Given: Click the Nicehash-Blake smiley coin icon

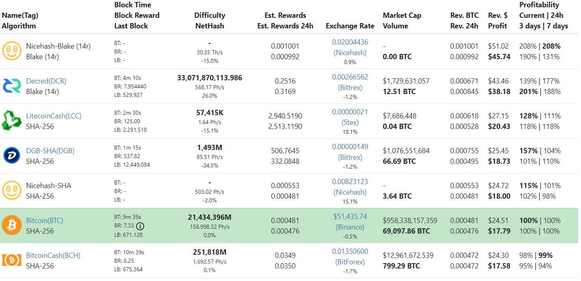Looking at the screenshot, I should 12,51.
